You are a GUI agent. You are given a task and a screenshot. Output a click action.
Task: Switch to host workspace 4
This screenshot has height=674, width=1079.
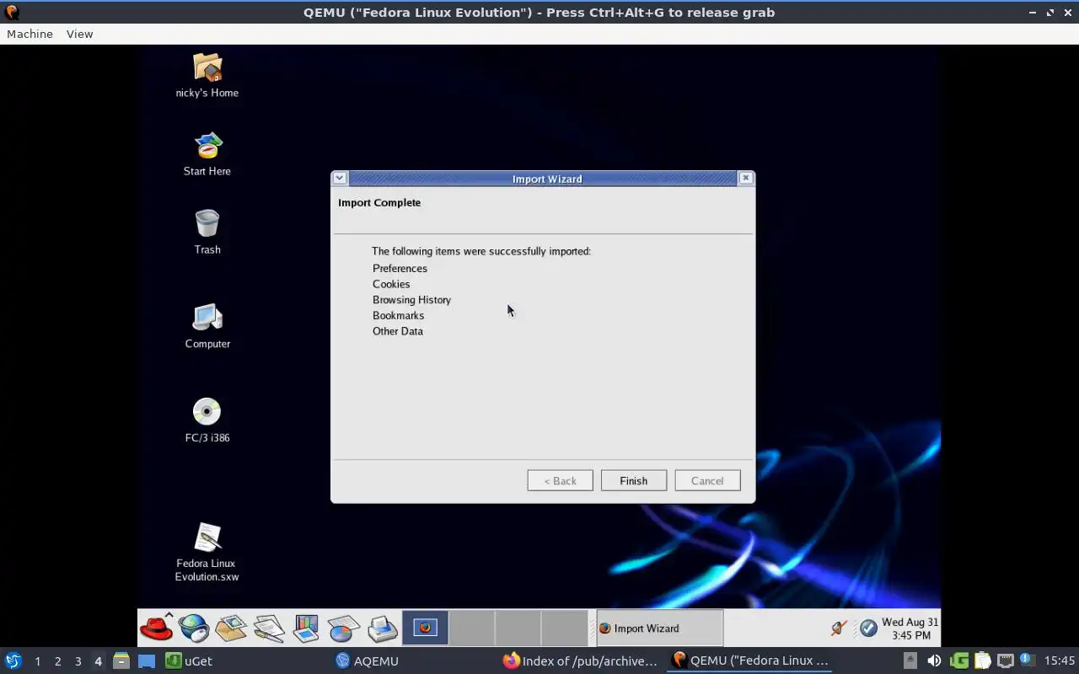pyautogui.click(x=98, y=661)
